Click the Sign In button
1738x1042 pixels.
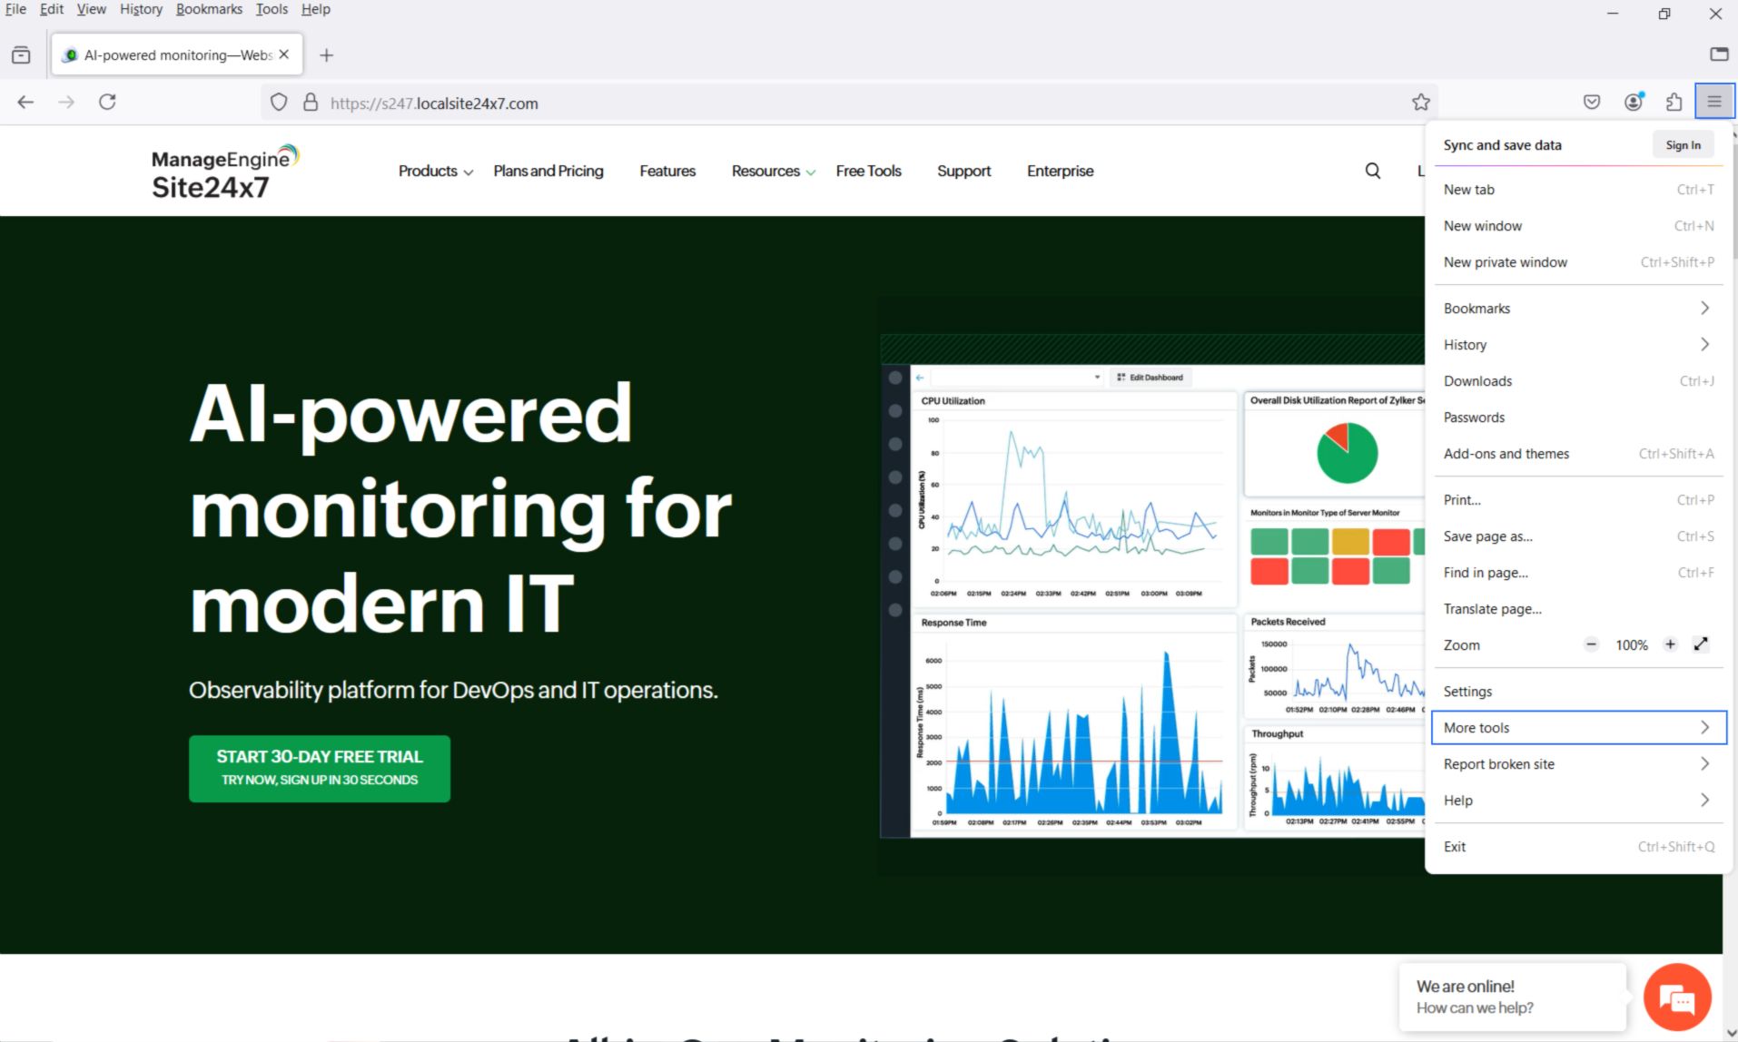(1683, 145)
